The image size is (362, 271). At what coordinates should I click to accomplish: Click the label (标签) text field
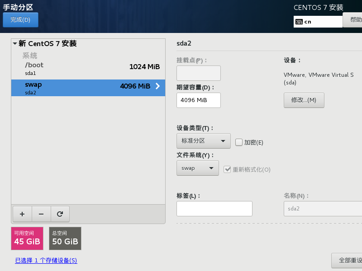tap(214, 209)
